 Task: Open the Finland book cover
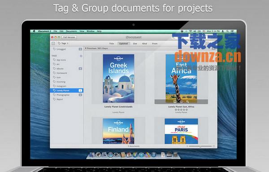click(118, 131)
